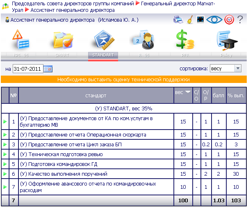Click total % вып. value 103
This screenshot has height=208, width=248.
point(236,200)
